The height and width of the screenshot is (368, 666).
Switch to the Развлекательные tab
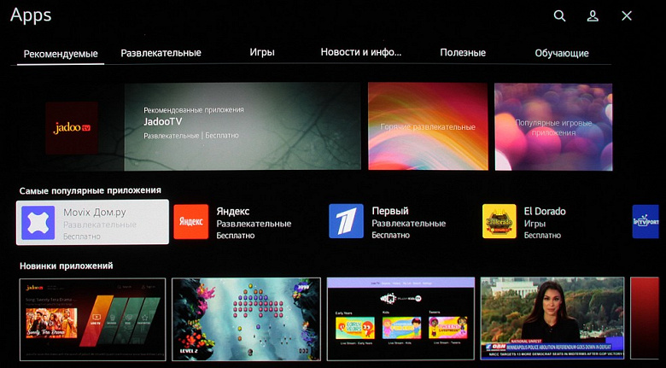pyautogui.click(x=161, y=53)
